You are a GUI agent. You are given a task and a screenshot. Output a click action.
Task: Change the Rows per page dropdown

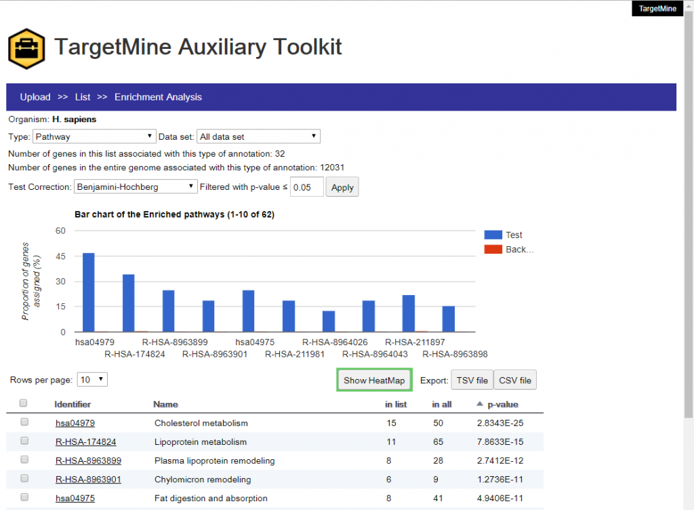pyautogui.click(x=91, y=379)
